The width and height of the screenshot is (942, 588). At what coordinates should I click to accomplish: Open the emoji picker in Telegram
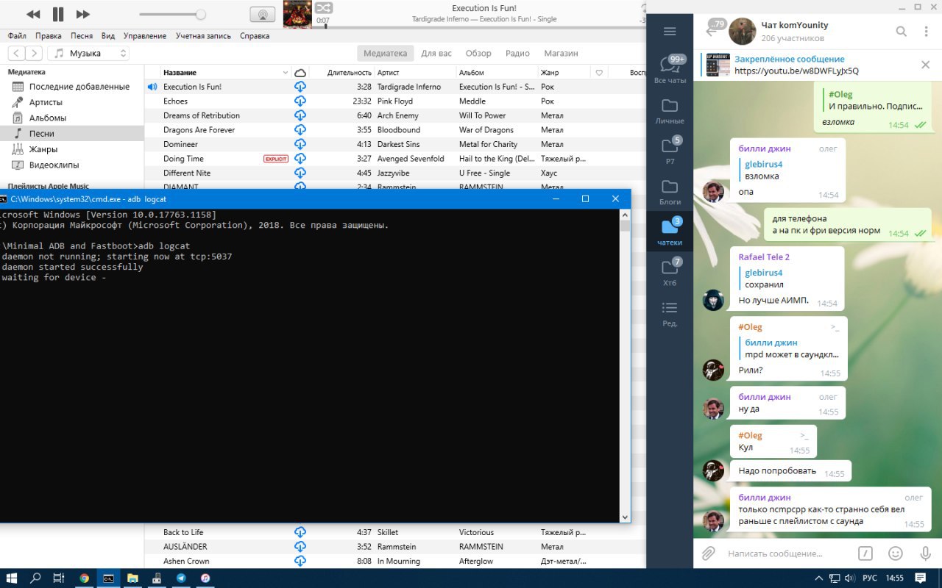(x=896, y=553)
